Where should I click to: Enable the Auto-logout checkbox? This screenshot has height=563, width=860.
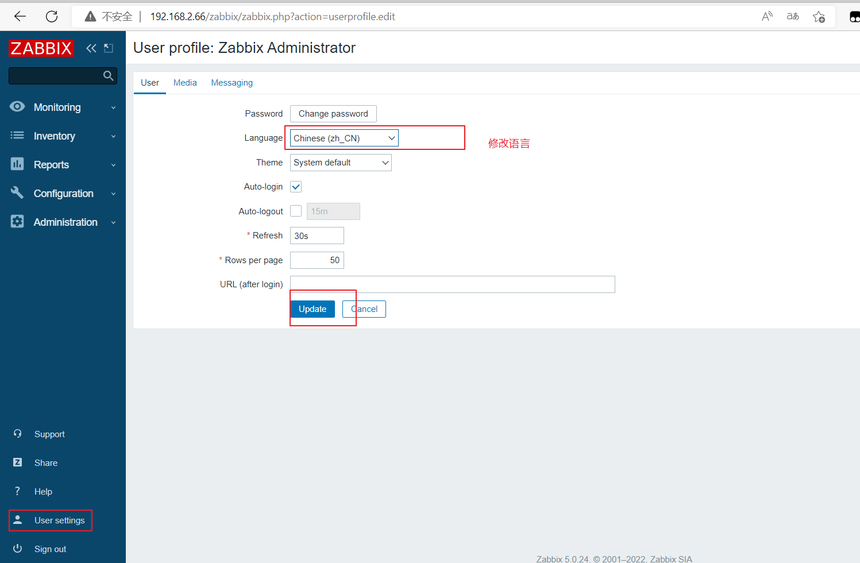[296, 211]
